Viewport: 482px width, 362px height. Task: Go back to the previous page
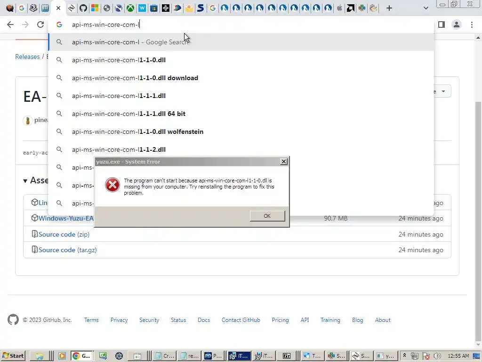tap(10, 25)
